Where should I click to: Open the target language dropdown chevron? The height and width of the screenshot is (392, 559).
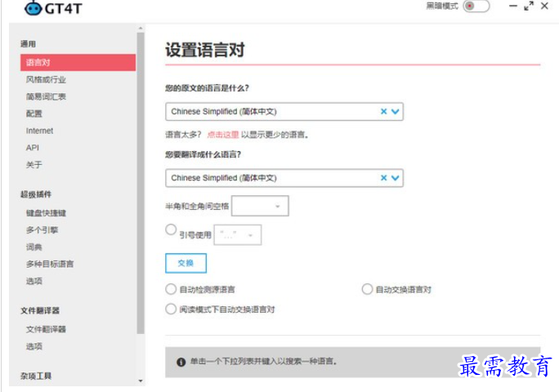click(x=395, y=178)
